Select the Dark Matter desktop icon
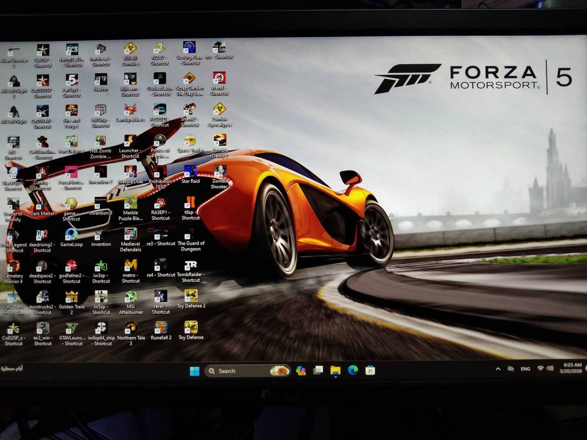The height and width of the screenshot is (440, 587). 42,204
